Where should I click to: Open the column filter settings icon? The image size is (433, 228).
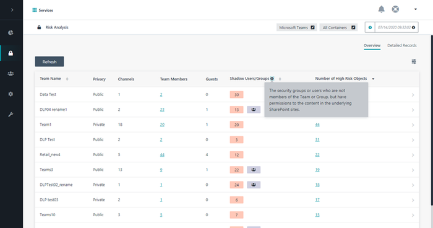tap(414, 61)
